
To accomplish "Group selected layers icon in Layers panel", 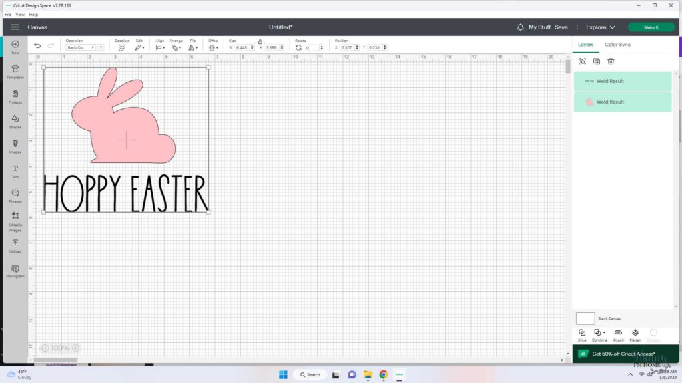I will (582, 62).
